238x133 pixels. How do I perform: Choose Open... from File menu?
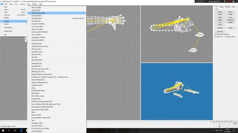[13, 10]
